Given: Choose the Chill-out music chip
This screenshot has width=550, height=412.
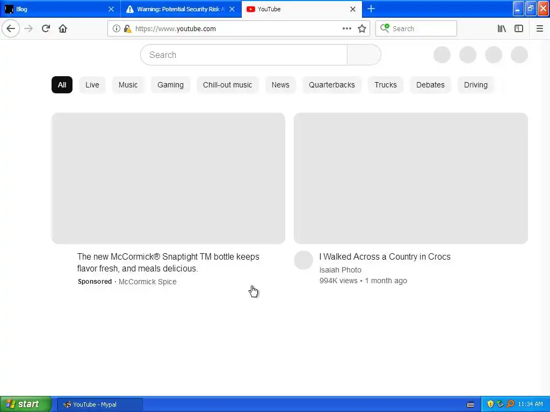Looking at the screenshot, I should click(x=227, y=85).
